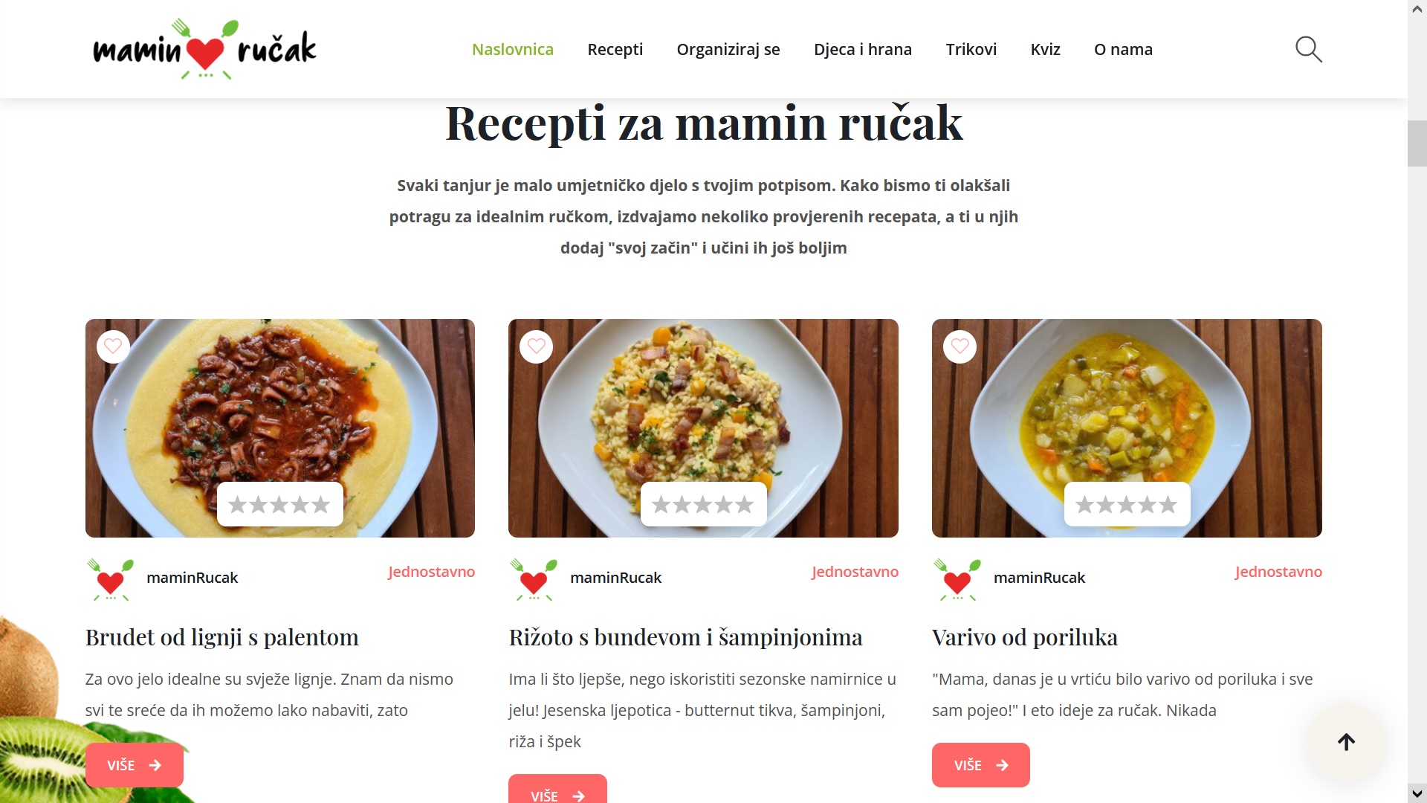This screenshot has height=803, width=1427.
Task: Open the Rižoto s bundevom i šampinjonima title
Action: coord(685,637)
